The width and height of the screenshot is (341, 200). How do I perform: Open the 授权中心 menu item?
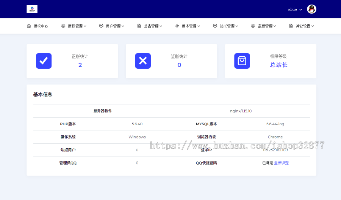(x=37, y=26)
